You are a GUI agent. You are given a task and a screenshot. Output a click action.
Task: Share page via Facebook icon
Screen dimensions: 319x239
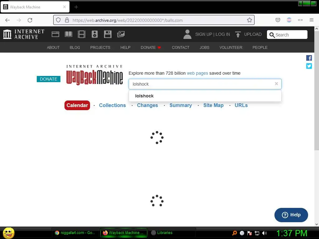[309, 58]
